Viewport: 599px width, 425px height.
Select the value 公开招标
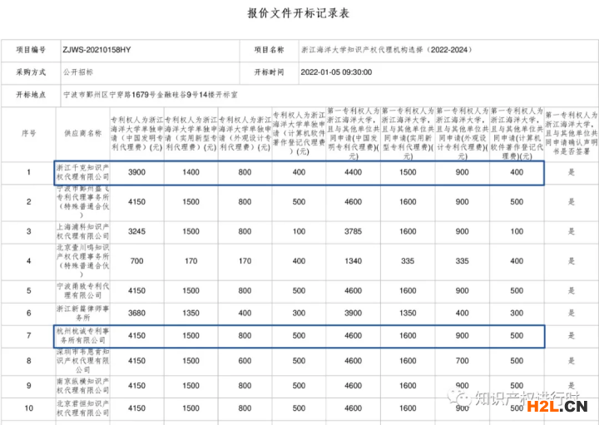pyautogui.click(x=78, y=72)
